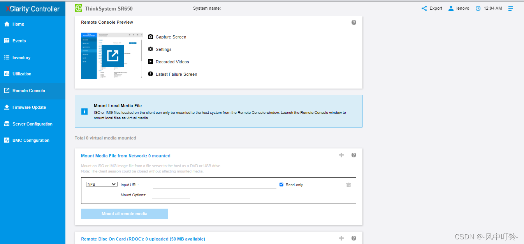Open the header hamburger menu icon
The image size is (524, 244).
[x=511, y=8]
